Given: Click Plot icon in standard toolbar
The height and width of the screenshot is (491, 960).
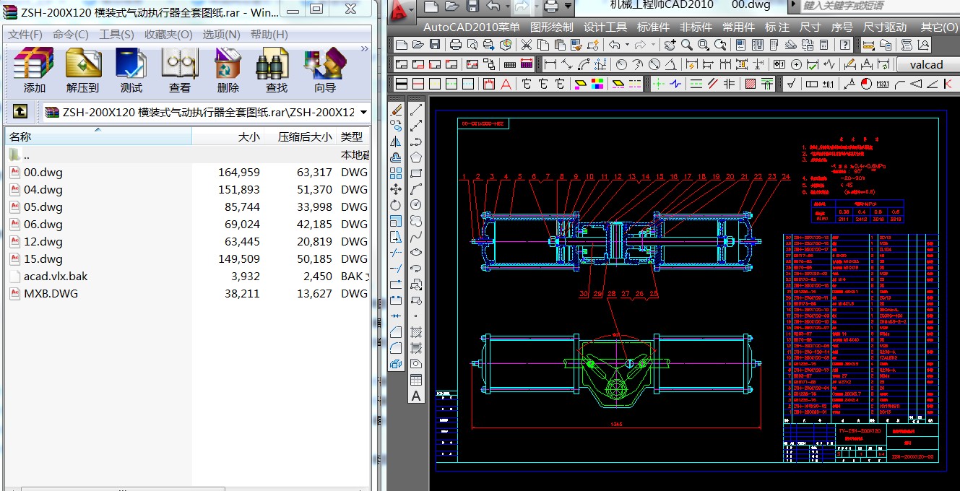Looking at the screenshot, I should 456,45.
